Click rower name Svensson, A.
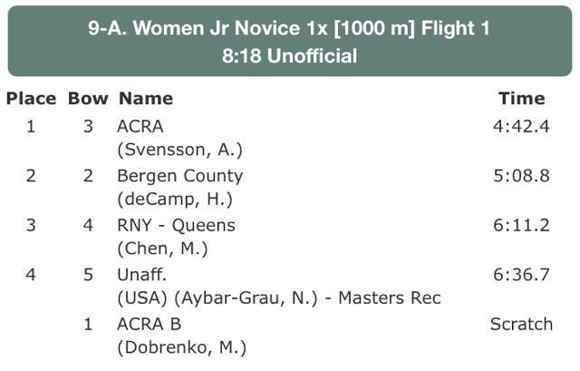The width and height of the screenshot is (580, 371). 179,149
